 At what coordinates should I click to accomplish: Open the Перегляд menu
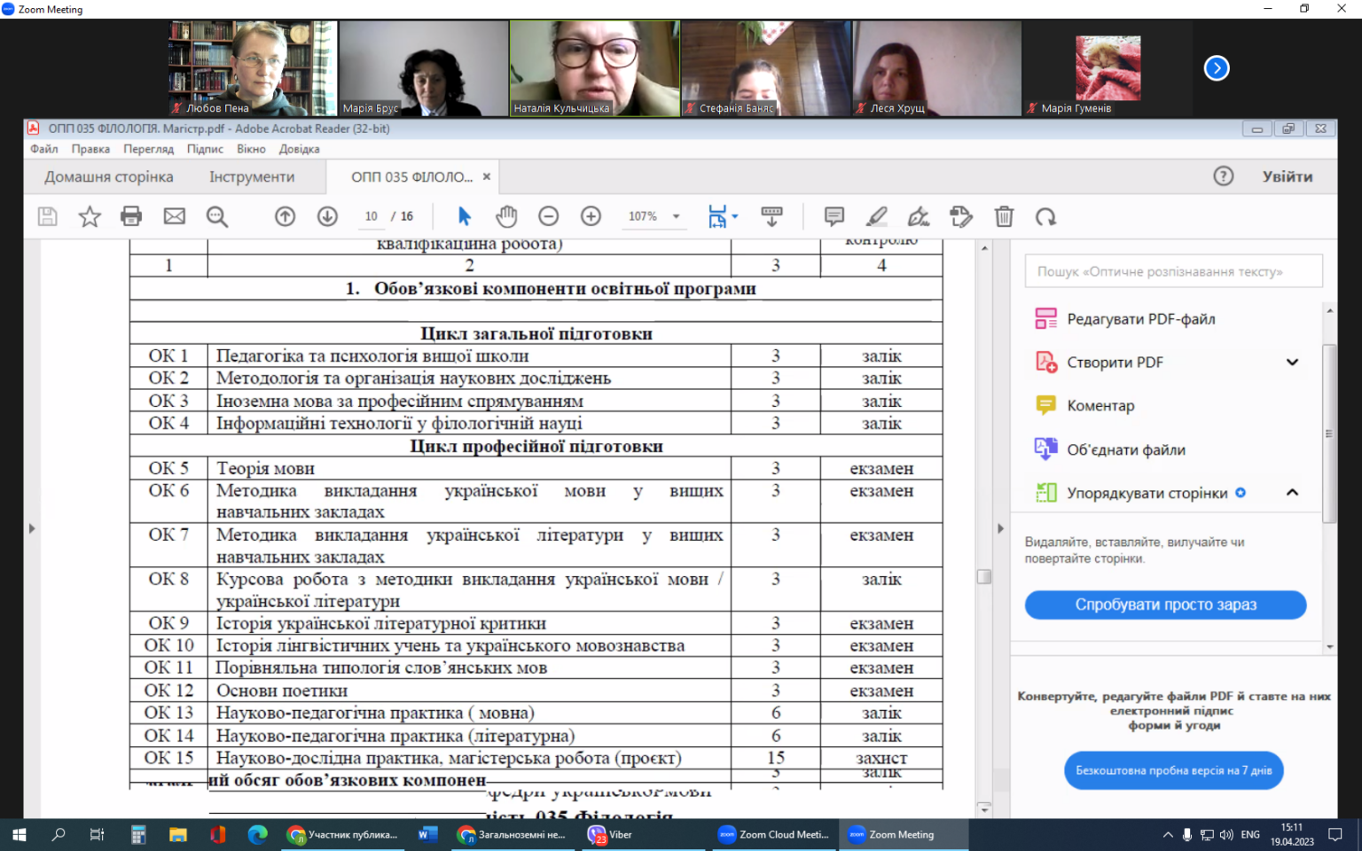point(148,149)
